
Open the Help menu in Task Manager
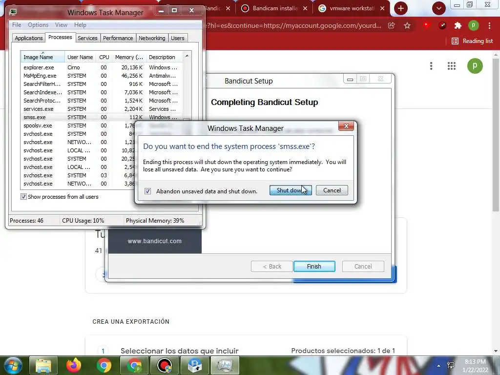click(x=80, y=25)
